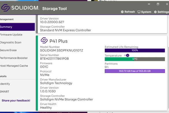The width and height of the screenshot is (169, 113).
Task: Click protocol value NVMe
Action: [x=45, y=75]
